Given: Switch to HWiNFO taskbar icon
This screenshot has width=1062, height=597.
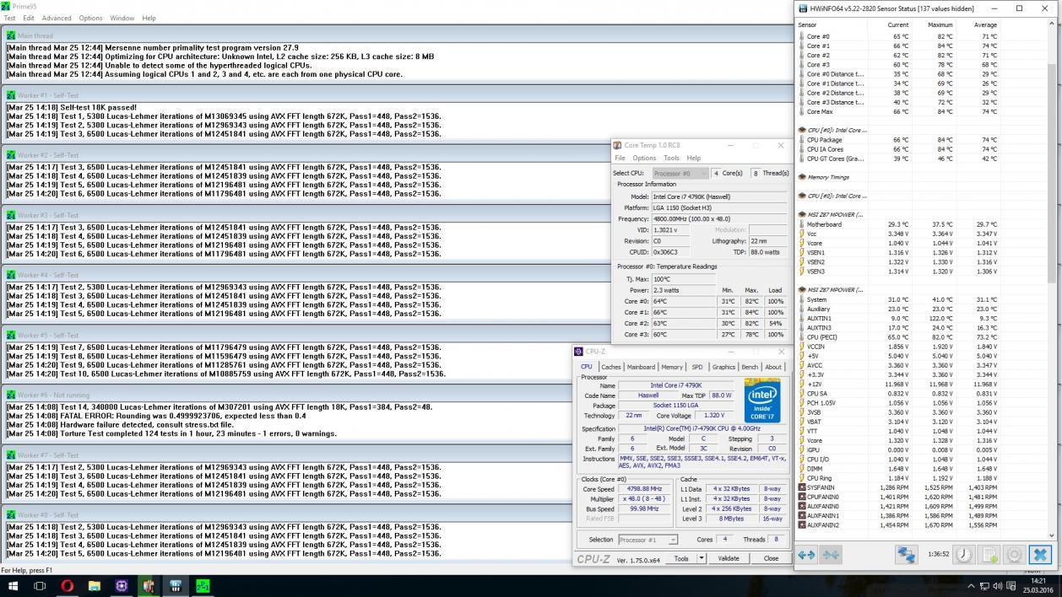Looking at the screenshot, I should 176,586.
